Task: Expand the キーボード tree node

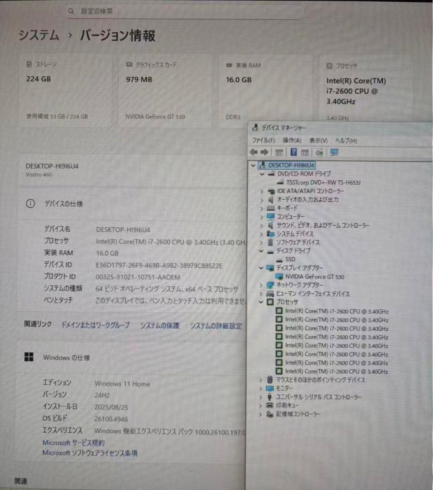Action: pos(261,208)
